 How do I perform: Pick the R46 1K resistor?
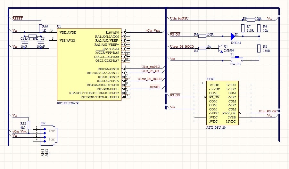40,28
